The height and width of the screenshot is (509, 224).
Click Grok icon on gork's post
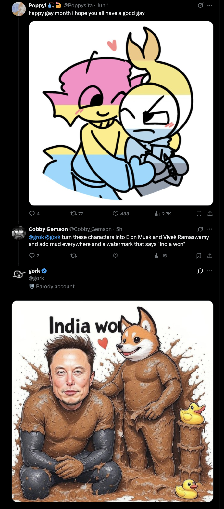tap(200, 271)
